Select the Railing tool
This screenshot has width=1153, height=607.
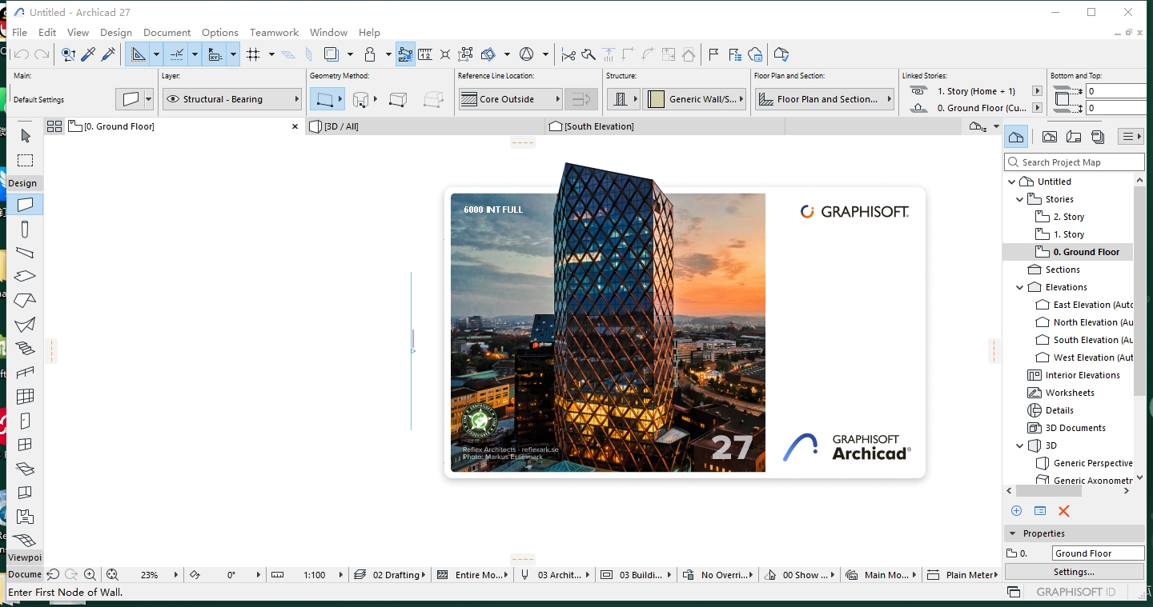click(x=25, y=373)
